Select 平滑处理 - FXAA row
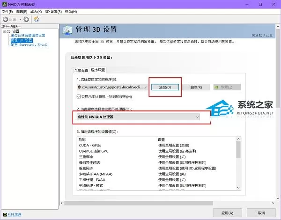Viewport: 281px width, 220px height. 157,180
